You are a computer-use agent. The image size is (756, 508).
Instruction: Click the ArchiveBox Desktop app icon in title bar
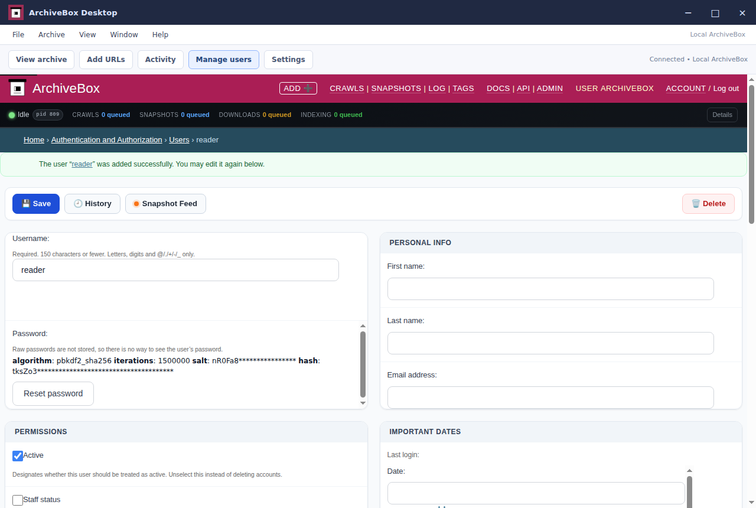point(16,12)
